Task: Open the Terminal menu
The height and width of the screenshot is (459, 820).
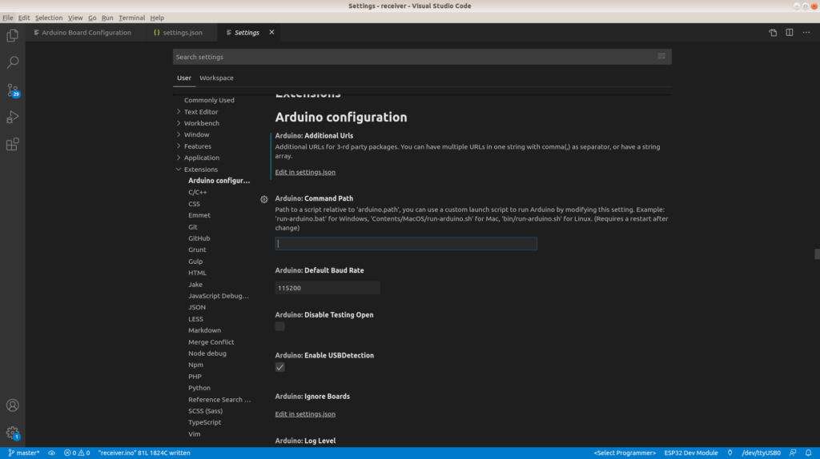Action: [131, 18]
